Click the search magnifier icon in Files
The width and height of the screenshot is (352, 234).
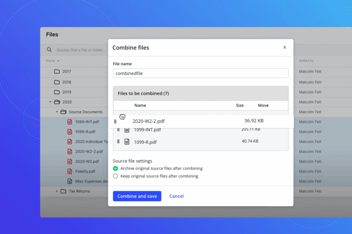coord(49,50)
